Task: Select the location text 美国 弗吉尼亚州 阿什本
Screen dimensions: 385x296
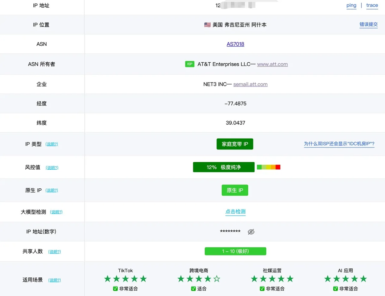Action: click(x=240, y=25)
